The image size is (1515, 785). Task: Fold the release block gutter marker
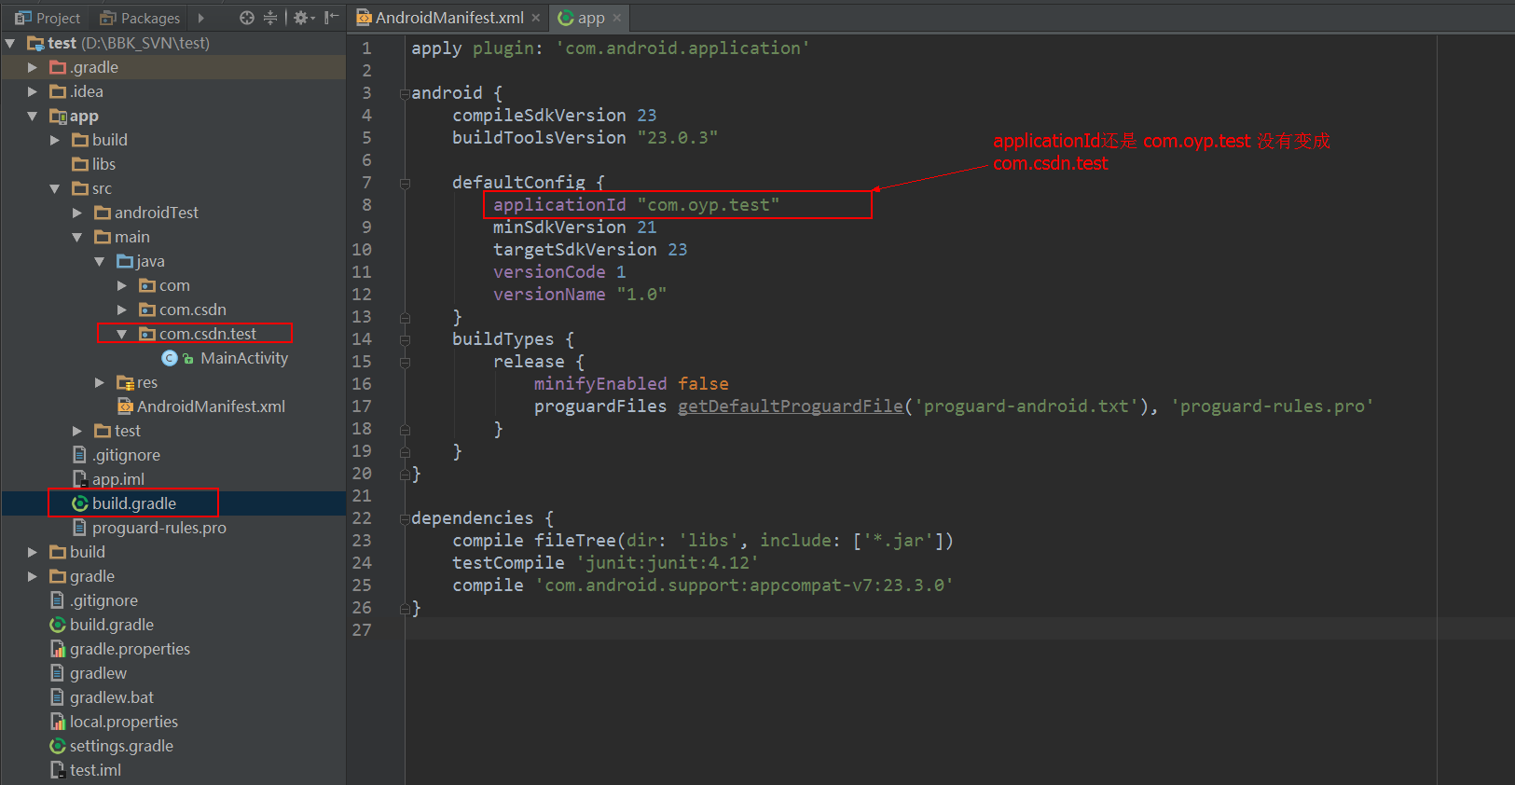405,362
